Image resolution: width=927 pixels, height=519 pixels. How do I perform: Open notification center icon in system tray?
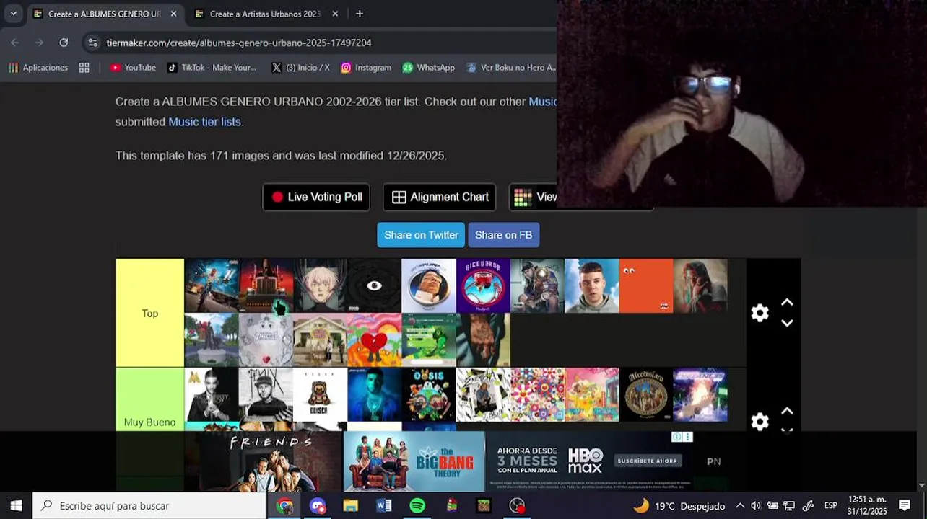pyautogui.click(x=905, y=506)
